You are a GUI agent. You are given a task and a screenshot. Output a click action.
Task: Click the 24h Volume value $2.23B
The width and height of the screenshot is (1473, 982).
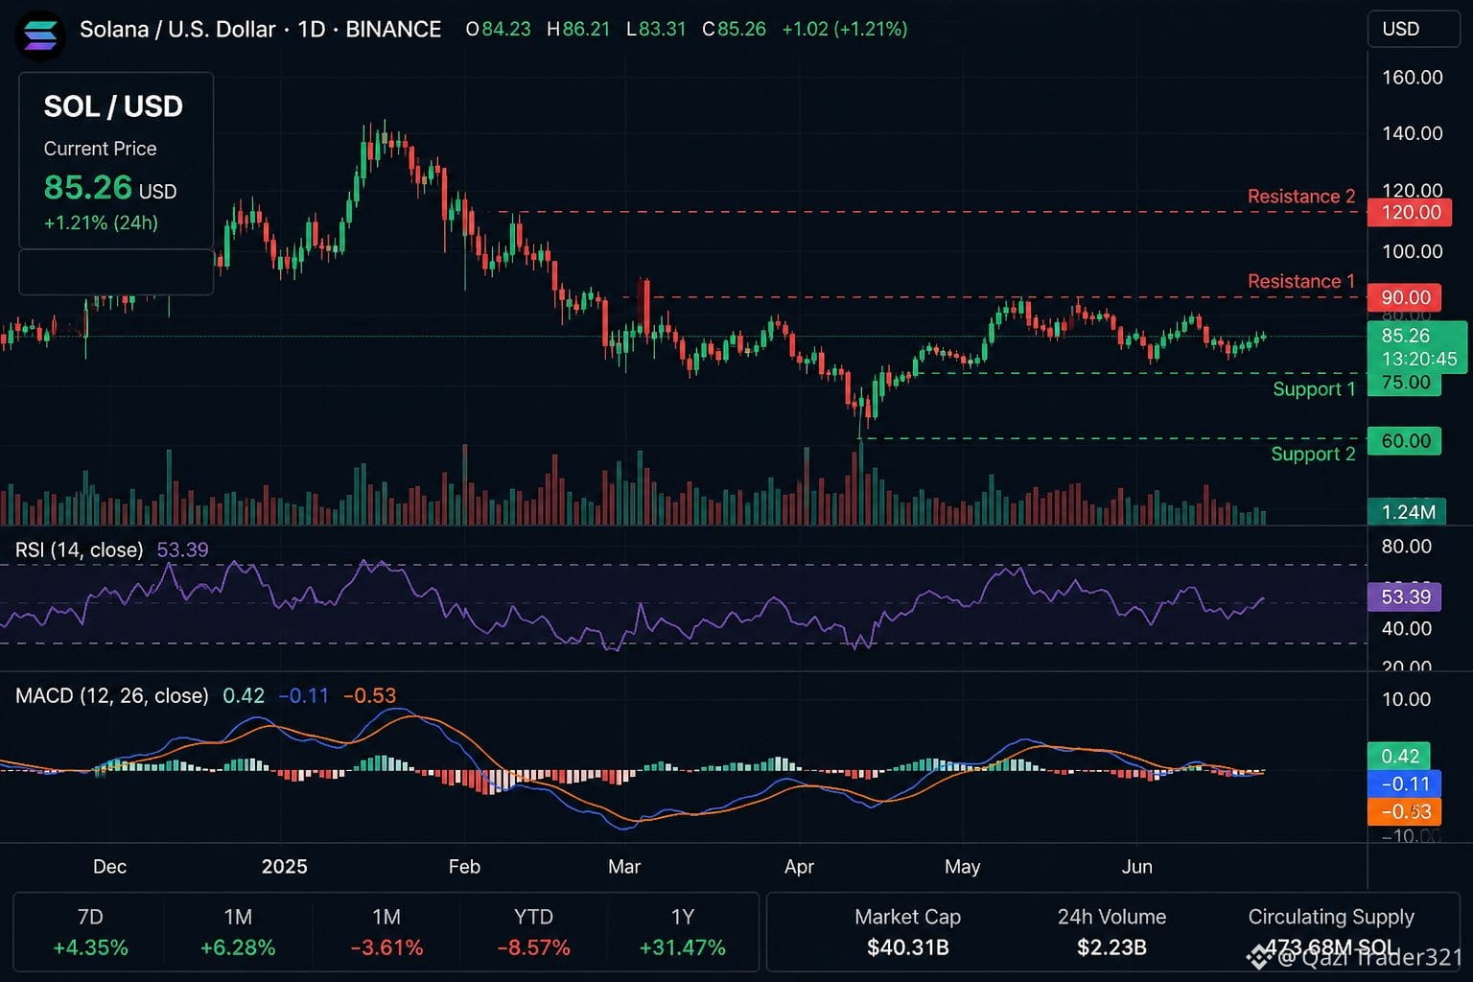pyautogui.click(x=1111, y=947)
